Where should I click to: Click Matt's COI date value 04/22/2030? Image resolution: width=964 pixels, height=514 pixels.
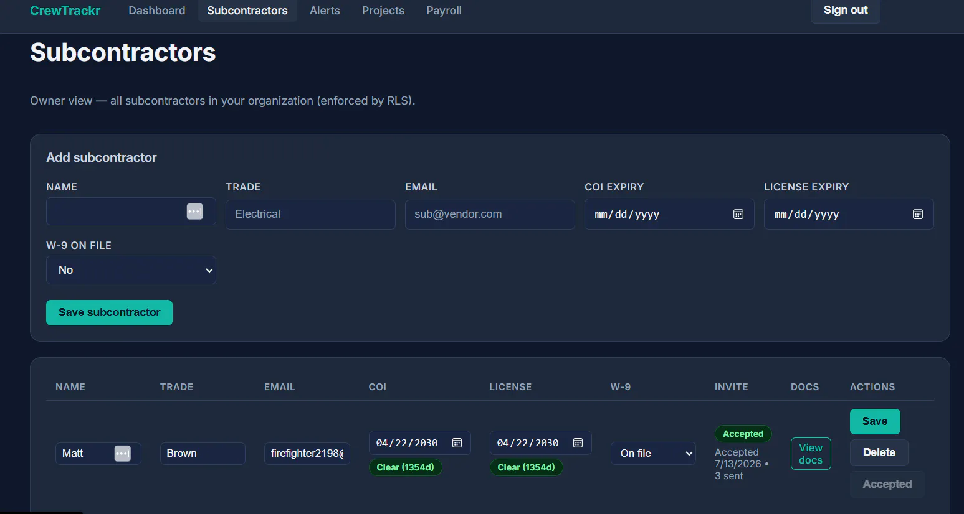tap(407, 443)
